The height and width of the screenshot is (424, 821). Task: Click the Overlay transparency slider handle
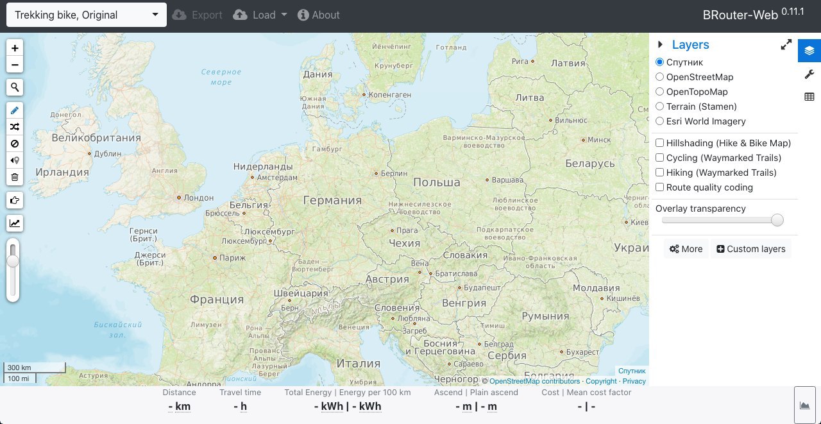777,220
